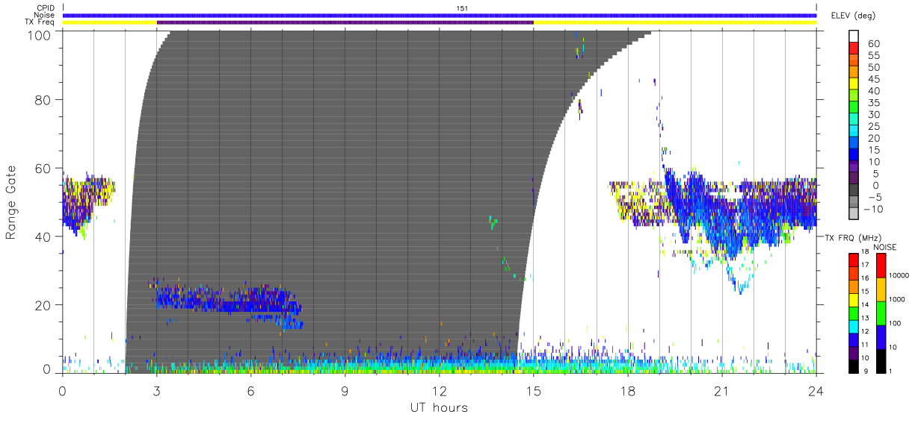Select the red segment of the TX FRQ color bar

click(x=854, y=260)
